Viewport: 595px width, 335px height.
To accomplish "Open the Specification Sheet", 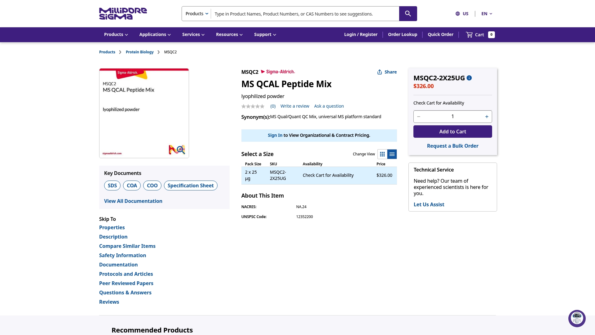I will coord(191,185).
